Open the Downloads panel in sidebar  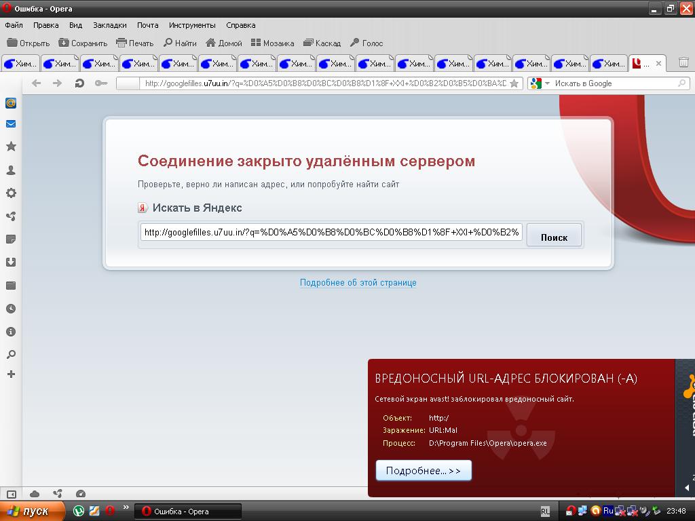point(11,263)
